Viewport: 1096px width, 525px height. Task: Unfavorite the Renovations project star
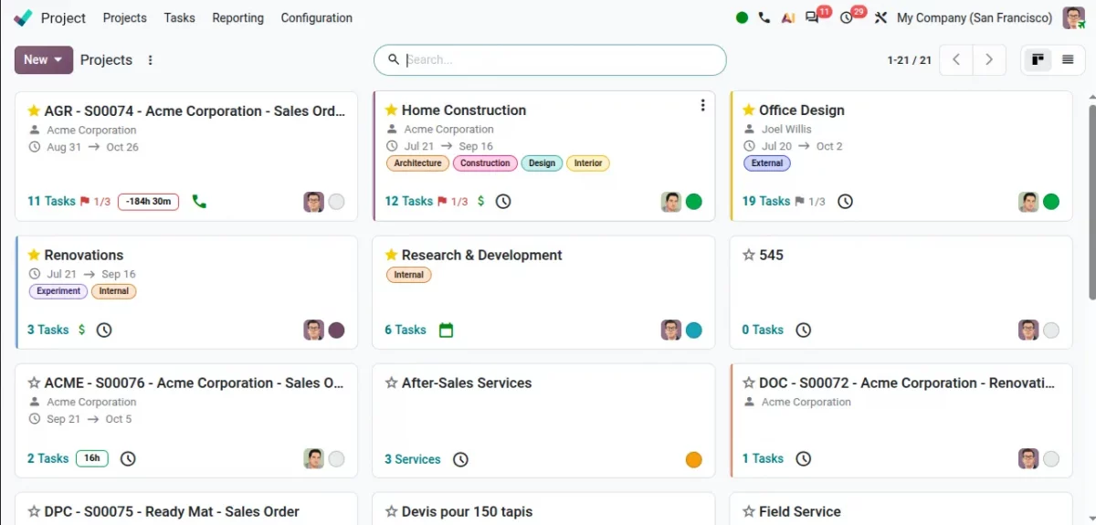[34, 255]
